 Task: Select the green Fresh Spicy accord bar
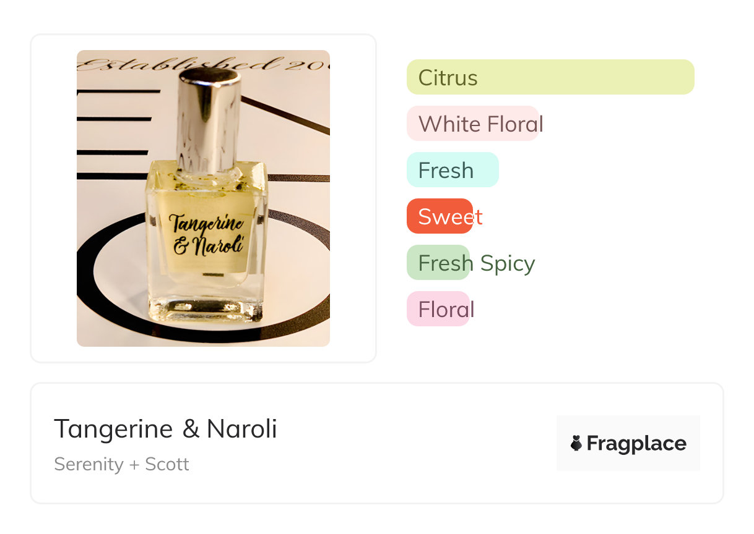(x=438, y=263)
